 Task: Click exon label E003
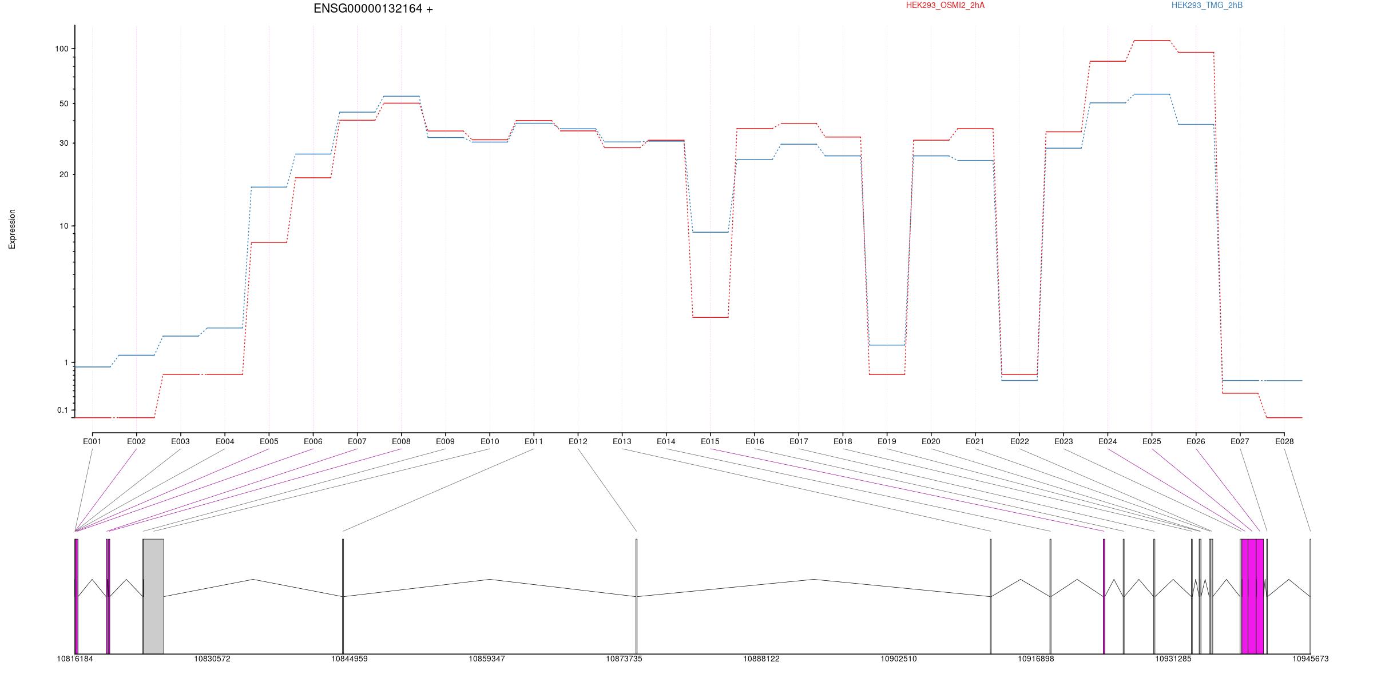180,441
